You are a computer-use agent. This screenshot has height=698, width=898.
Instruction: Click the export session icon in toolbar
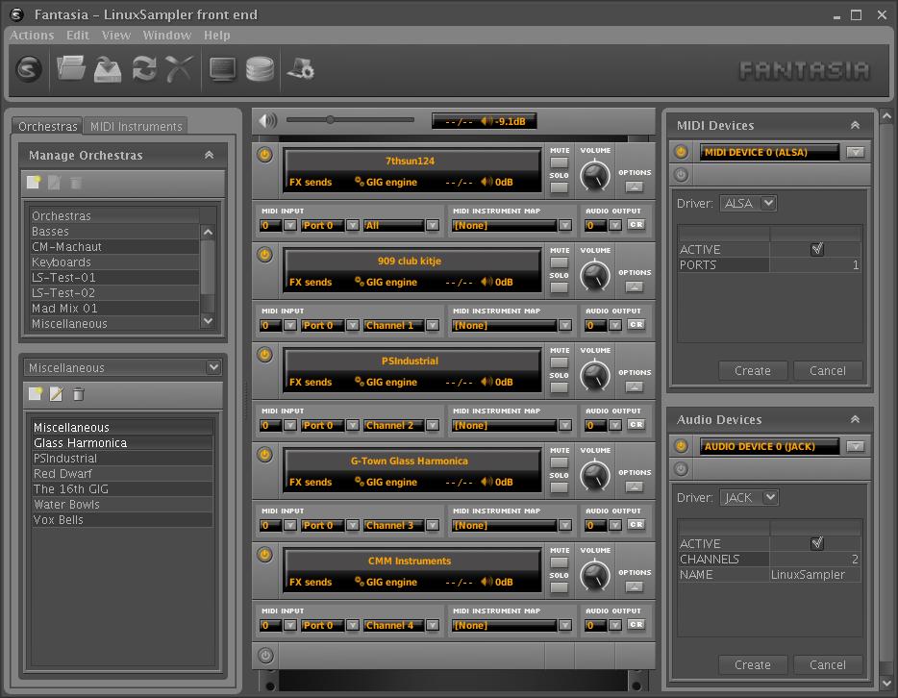pyautogui.click(x=108, y=69)
